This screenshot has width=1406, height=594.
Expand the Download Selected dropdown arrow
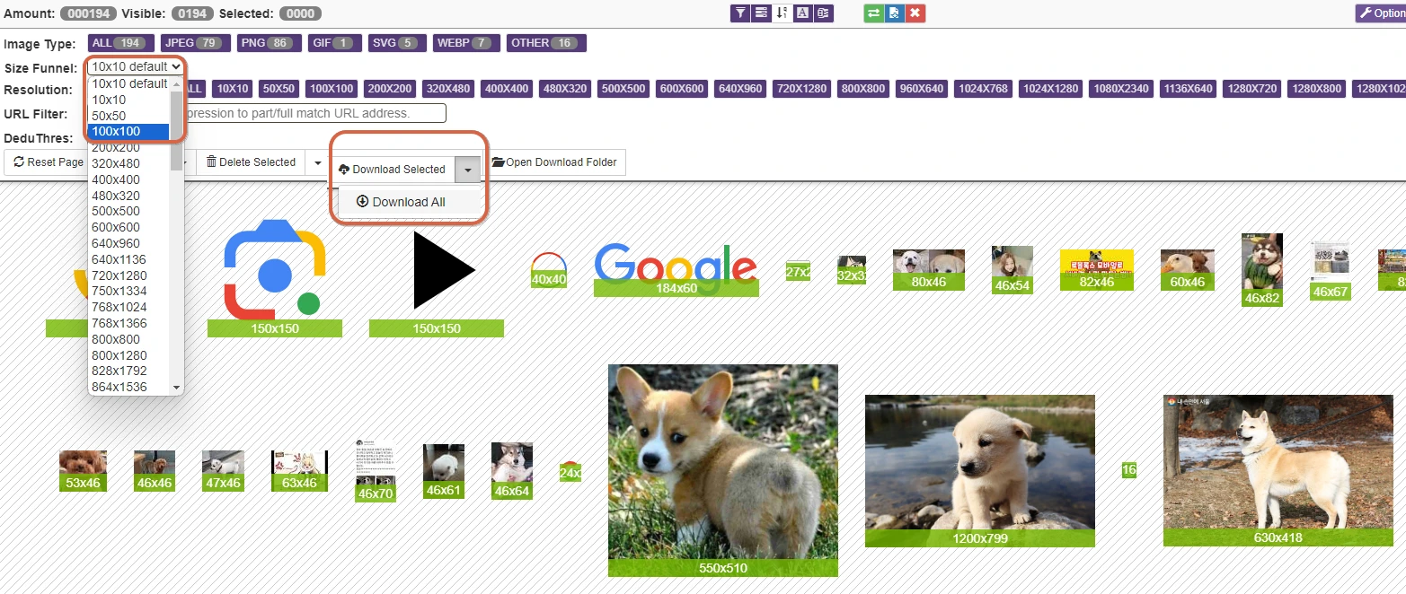pos(468,170)
